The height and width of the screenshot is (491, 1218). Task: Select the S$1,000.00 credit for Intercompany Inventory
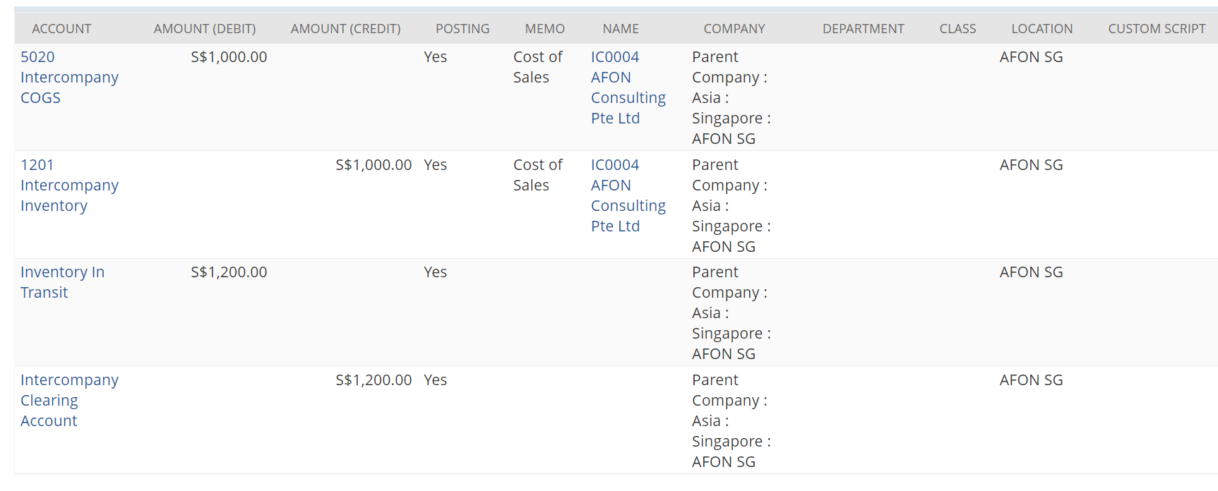tap(374, 165)
